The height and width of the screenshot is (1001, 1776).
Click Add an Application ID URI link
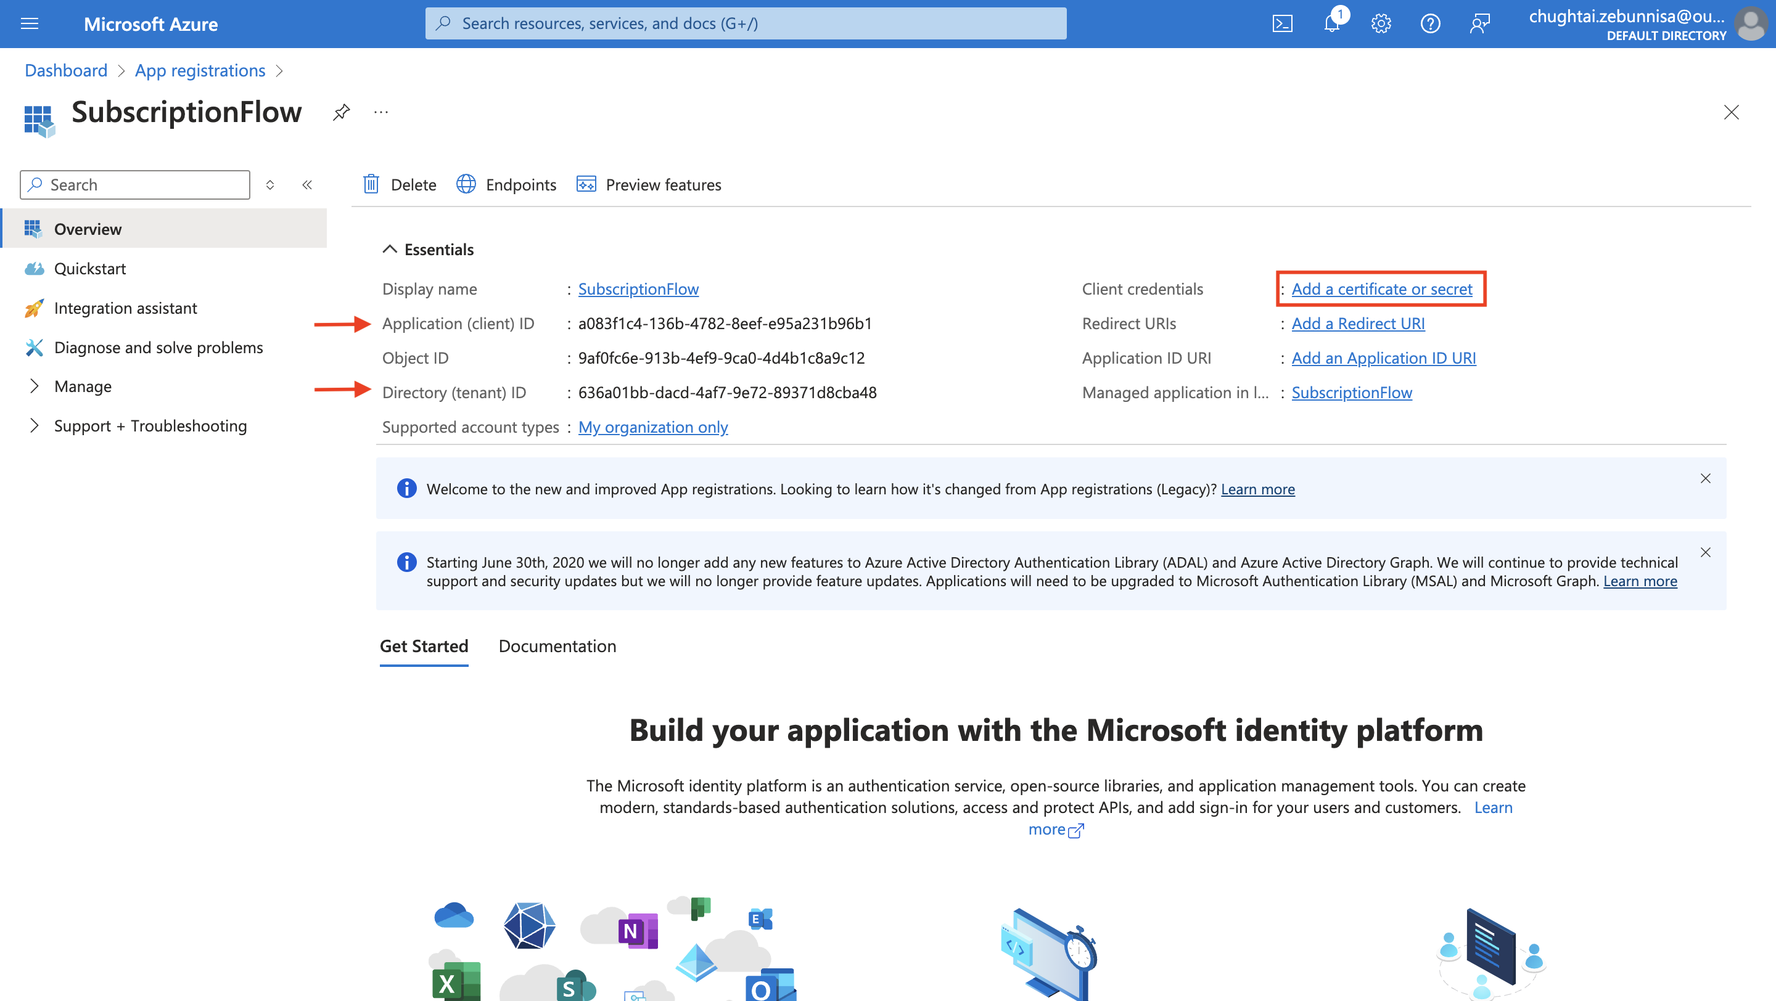pos(1384,357)
